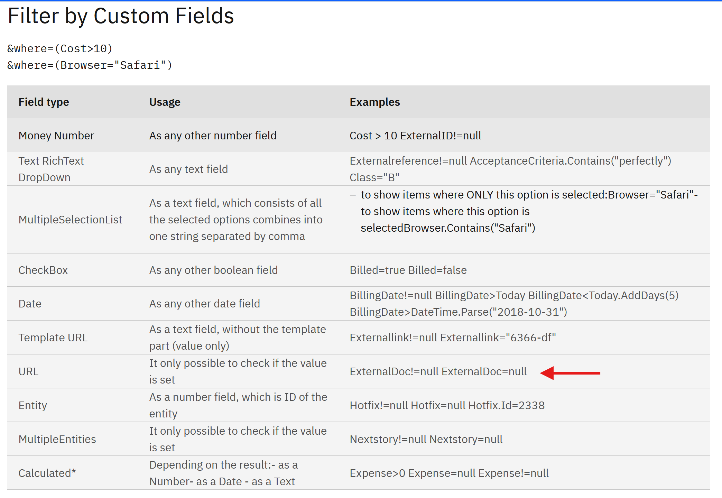Click the &where=(Cost>10) code line

[60, 49]
